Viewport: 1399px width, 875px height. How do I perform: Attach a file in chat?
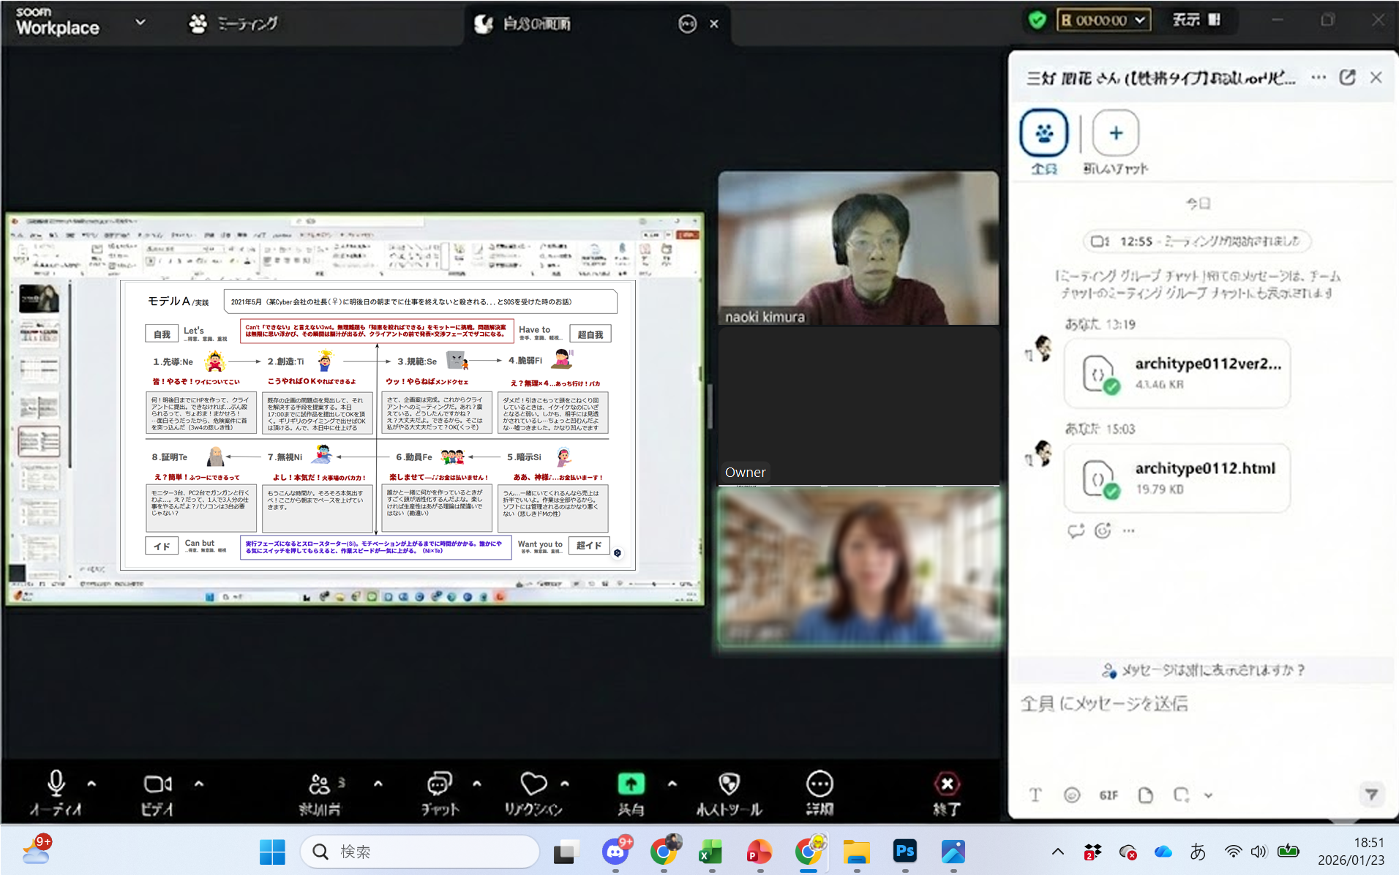pyautogui.click(x=1145, y=795)
